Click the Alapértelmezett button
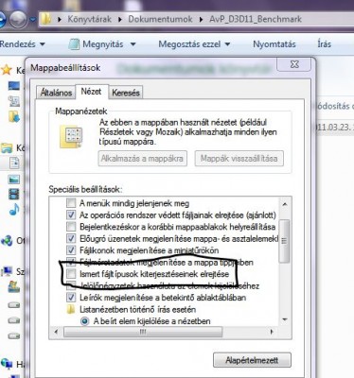The width and height of the screenshot is (354, 378). pos(252,360)
